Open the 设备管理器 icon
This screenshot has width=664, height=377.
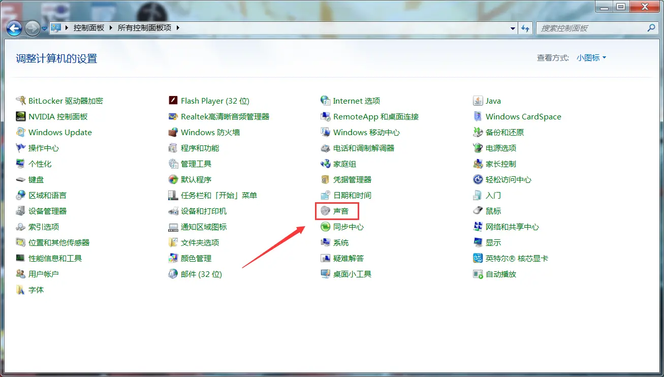pyautogui.click(x=20, y=211)
